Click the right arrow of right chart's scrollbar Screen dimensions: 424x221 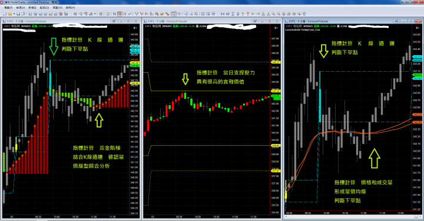click(x=420, y=216)
